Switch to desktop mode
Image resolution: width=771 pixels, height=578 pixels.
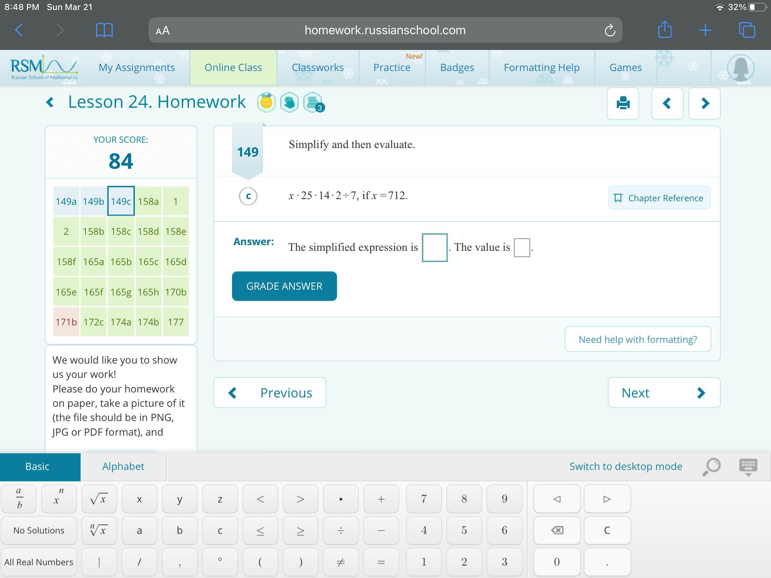pyautogui.click(x=626, y=466)
